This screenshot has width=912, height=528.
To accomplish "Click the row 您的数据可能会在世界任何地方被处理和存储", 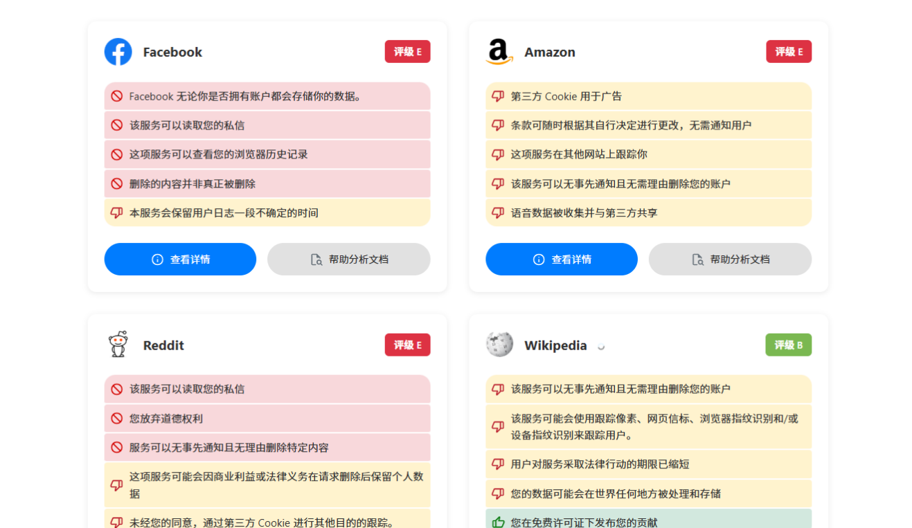I will click(x=649, y=493).
